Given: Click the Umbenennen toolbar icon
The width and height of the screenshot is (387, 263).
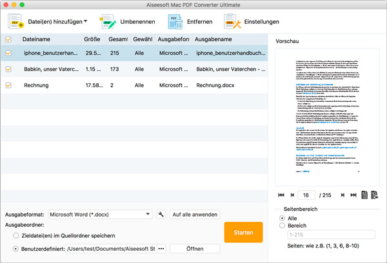Looking at the screenshot, I should pyautogui.click(x=108, y=22).
